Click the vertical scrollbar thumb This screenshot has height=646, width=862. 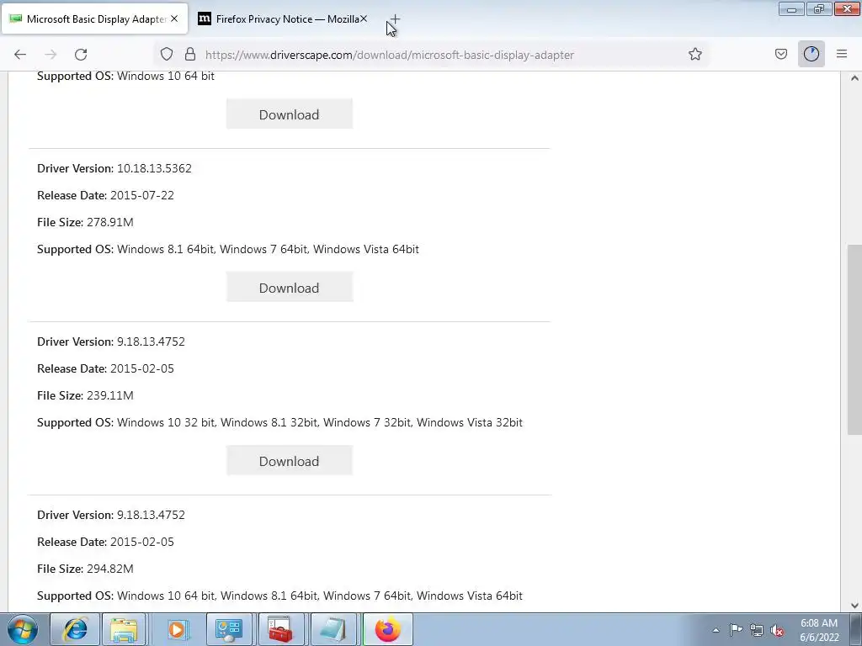point(854,340)
